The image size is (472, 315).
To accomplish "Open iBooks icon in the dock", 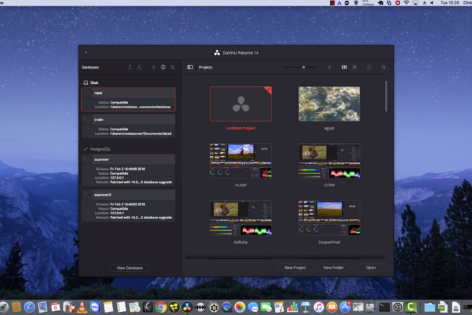I will coord(332,307).
